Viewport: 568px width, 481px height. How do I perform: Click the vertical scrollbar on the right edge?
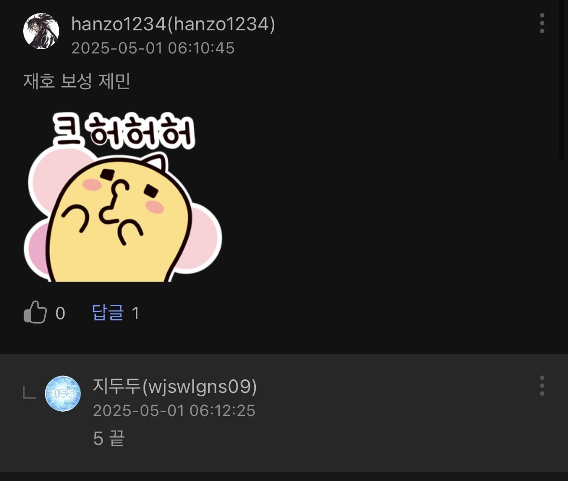click(x=561, y=79)
